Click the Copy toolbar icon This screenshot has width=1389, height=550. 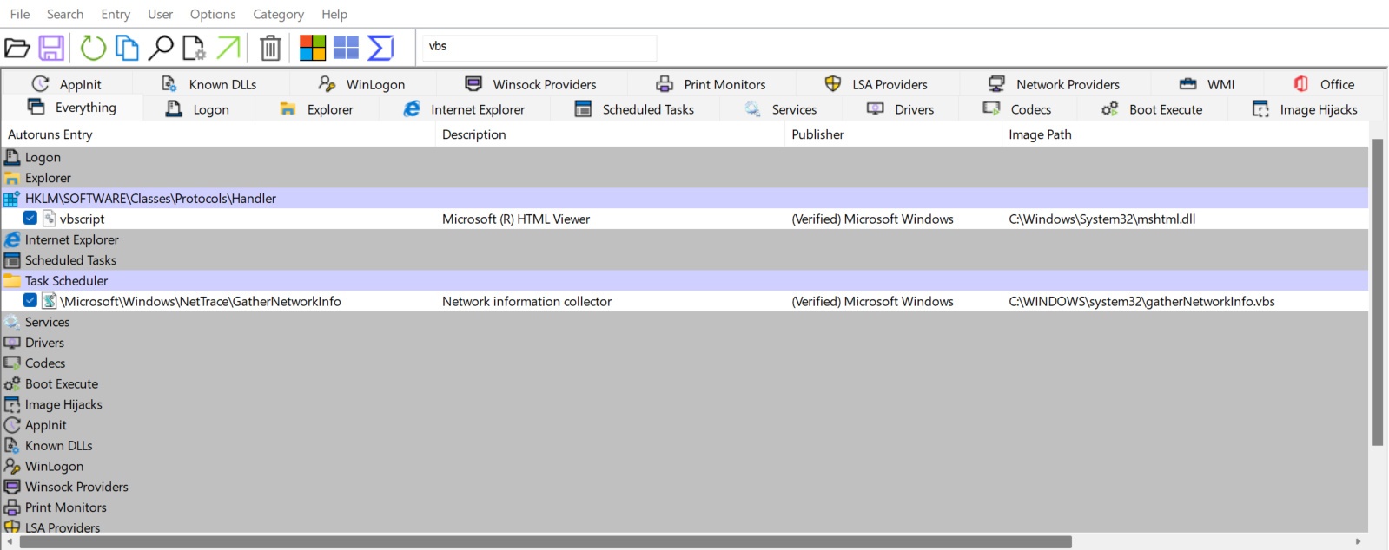(x=127, y=48)
